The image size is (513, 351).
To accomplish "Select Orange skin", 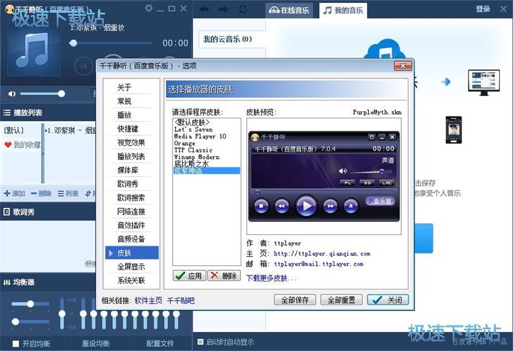I will pos(206,143).
